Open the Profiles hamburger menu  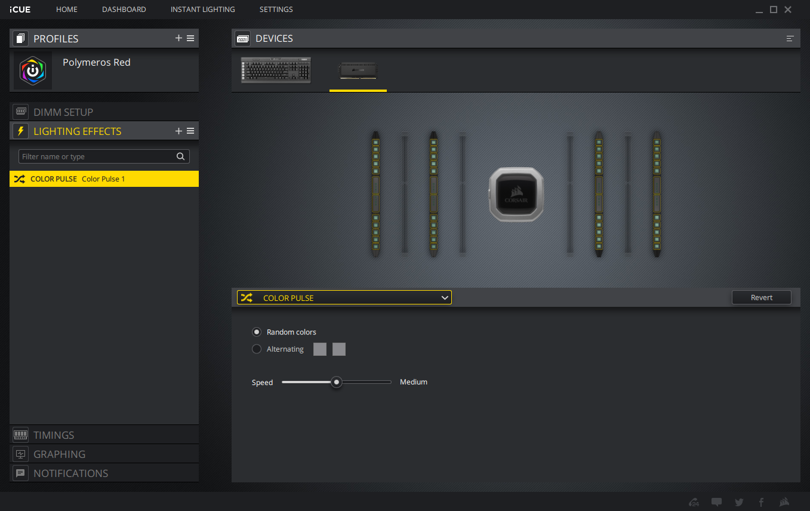tap(190, 38)
